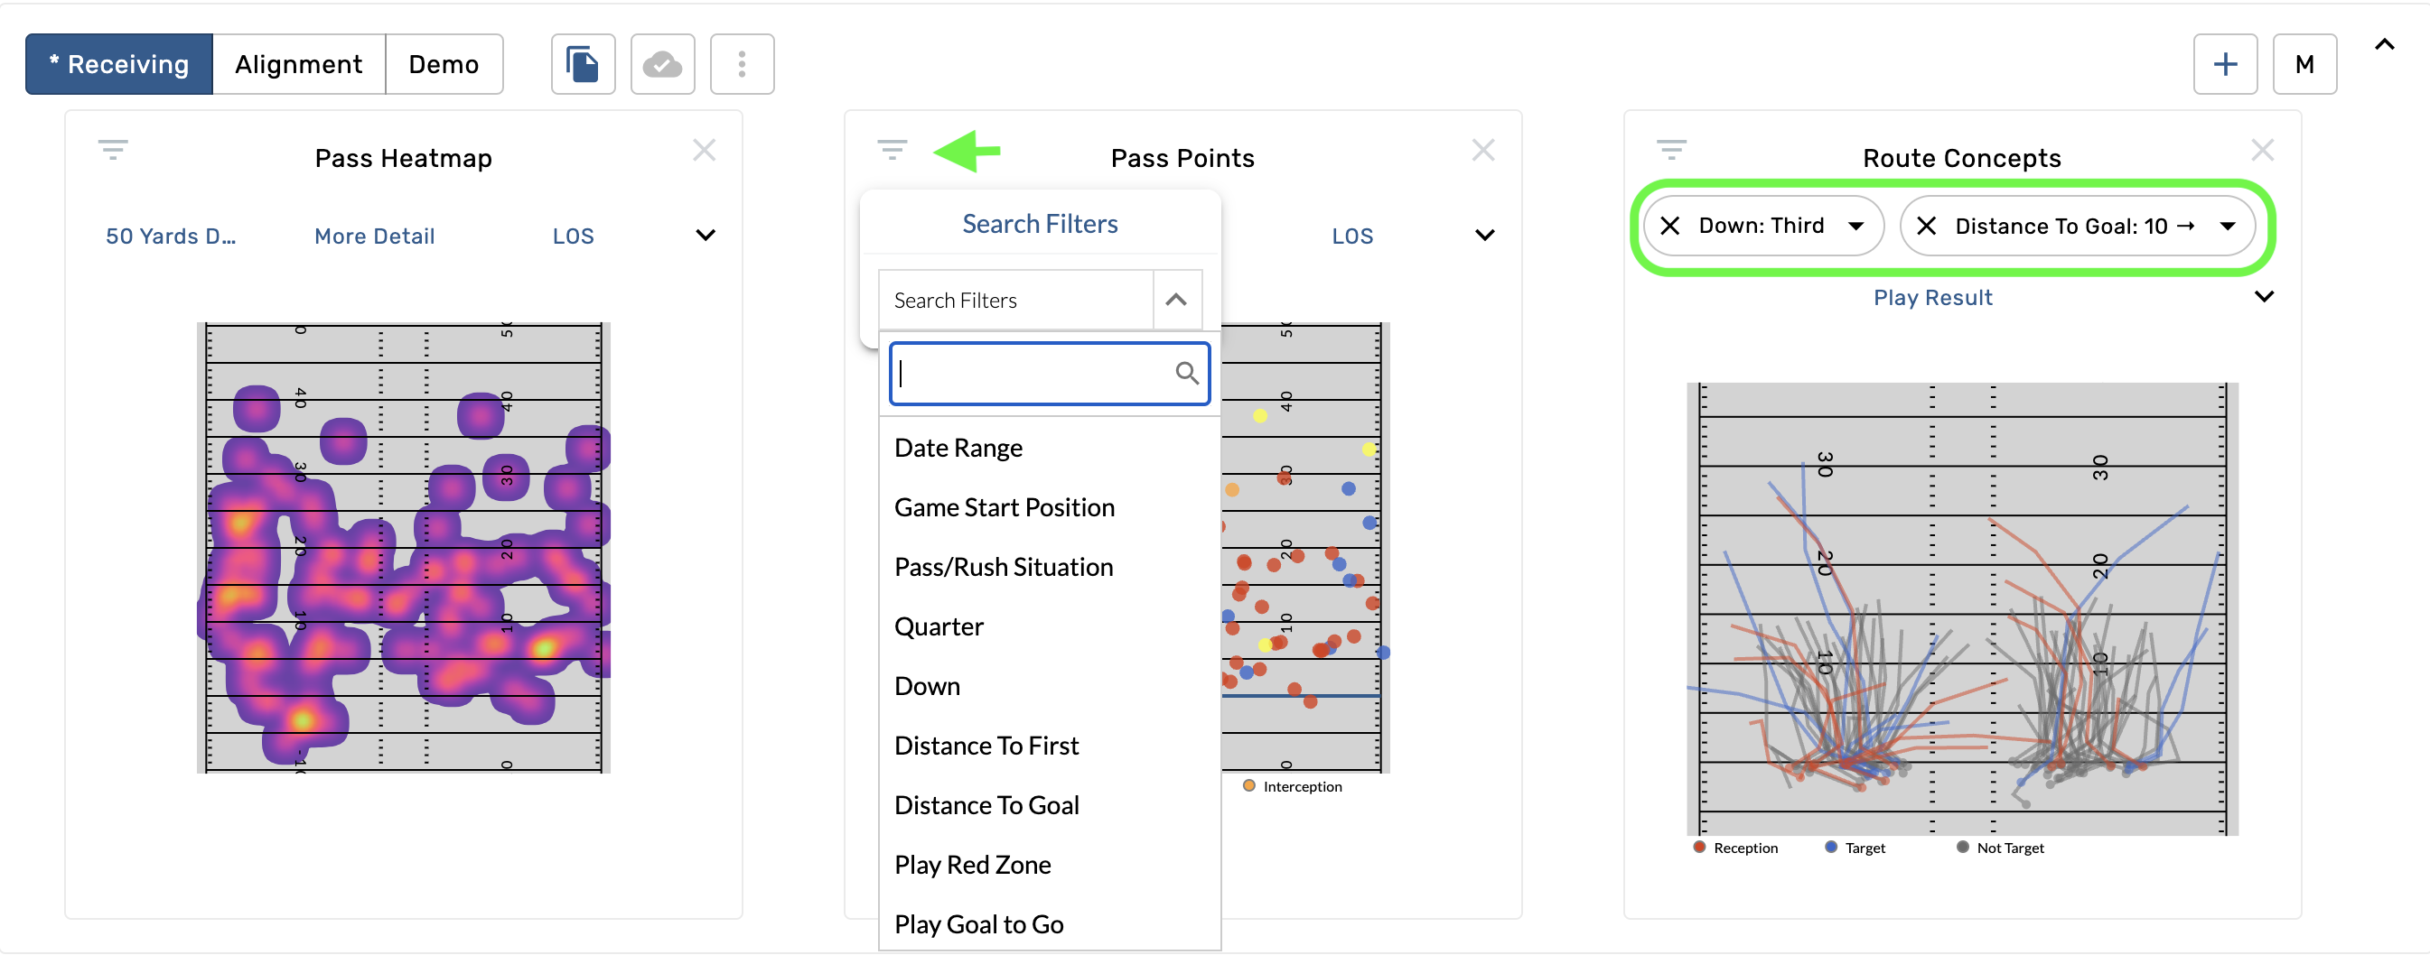Open filter icon on Pass Heatmap
The width and height of the screenshot is (2430, 955).
113,150
